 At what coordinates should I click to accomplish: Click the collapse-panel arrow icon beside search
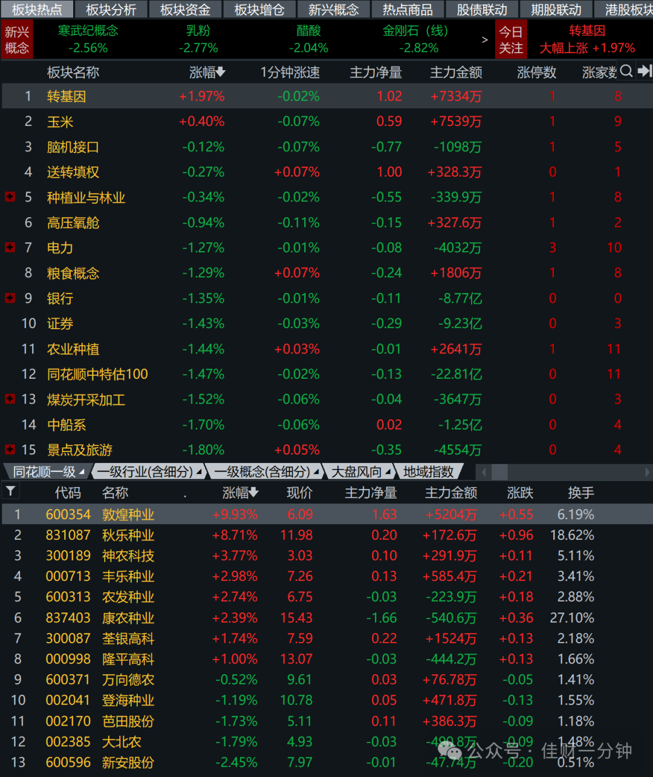645,71
